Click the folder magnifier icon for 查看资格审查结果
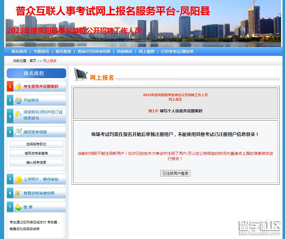 pos(18,193)
